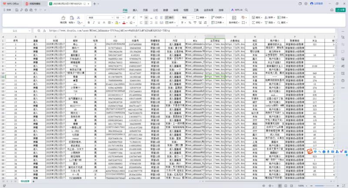Viewport: 348px width, 188px height.
Task: Click the insert function fx icon
Action: (x=45, y=31)
